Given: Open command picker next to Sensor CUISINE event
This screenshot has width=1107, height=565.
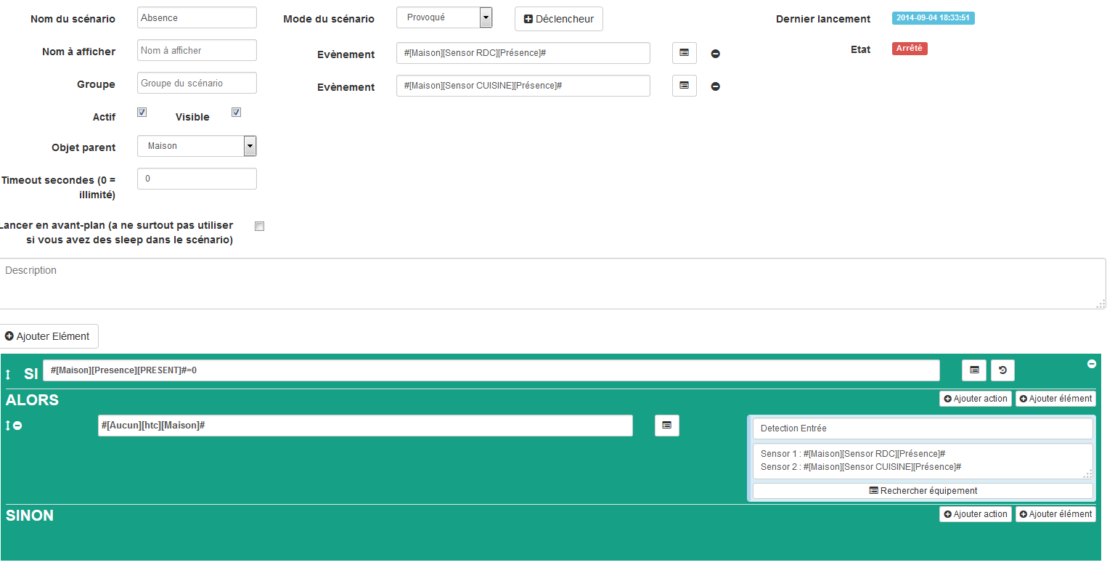Looking at the screenshot, I should pos(684,86).
